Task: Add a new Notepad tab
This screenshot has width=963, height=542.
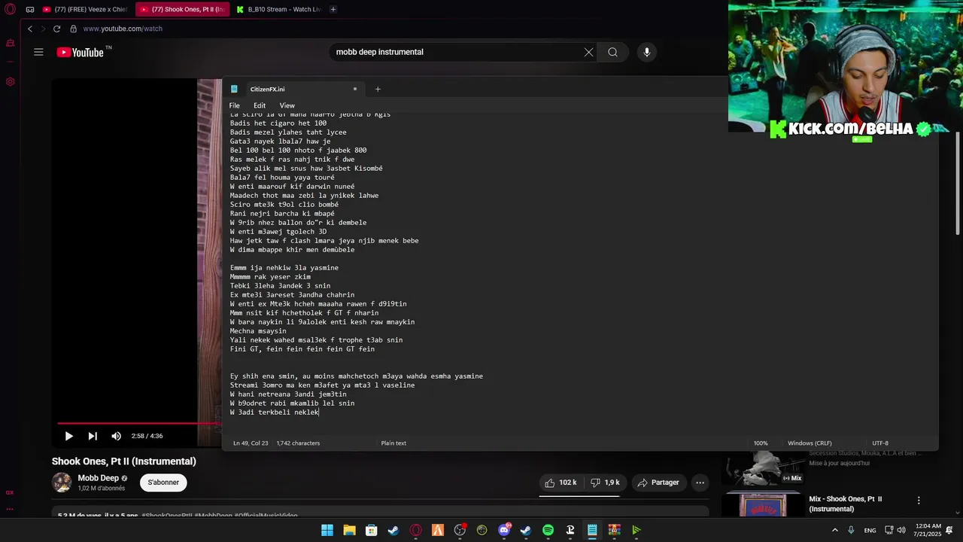Action: click(378, 89)
